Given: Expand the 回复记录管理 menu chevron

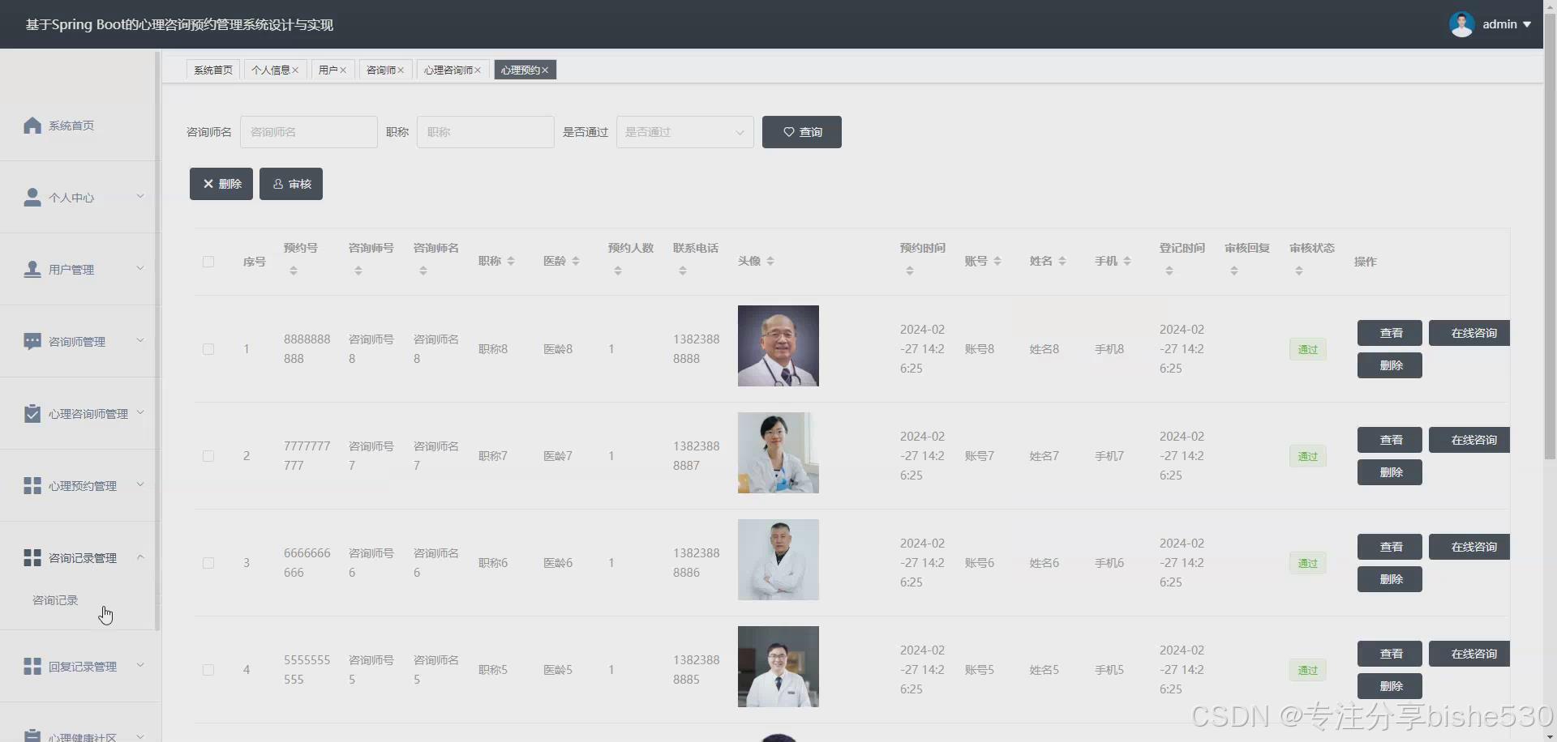Looking at the screenshot, I should (140, 665).
